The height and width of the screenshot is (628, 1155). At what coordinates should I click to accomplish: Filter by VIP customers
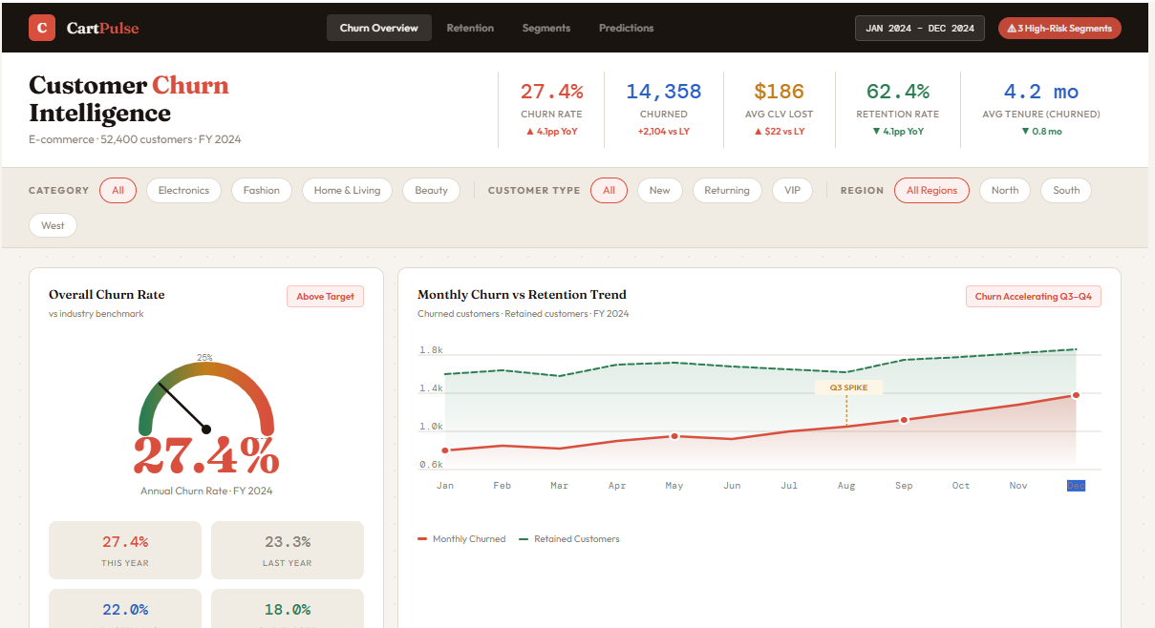point(792,190)
